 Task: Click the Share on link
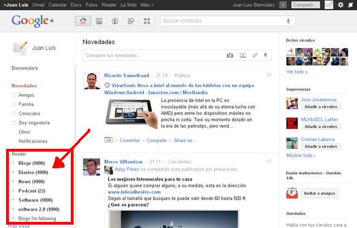185,140
